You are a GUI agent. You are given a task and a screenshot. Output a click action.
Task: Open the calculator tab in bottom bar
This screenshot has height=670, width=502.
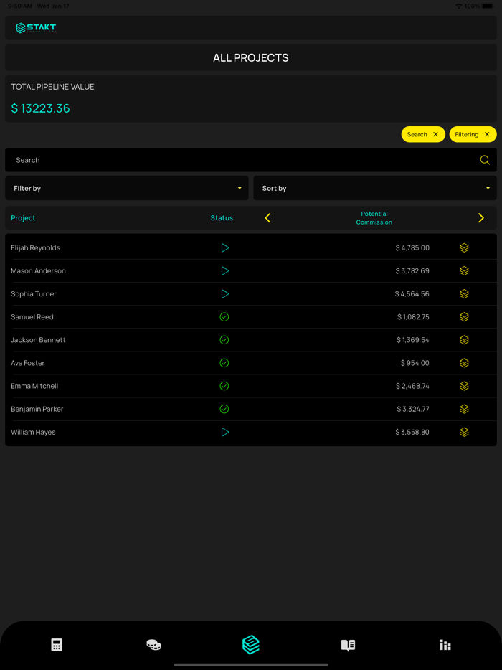57,645
